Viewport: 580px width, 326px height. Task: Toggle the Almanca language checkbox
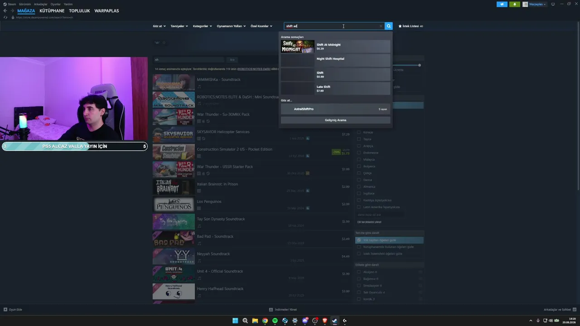(x=359, y=187)
